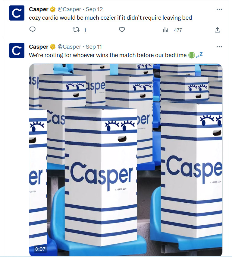
Task: Click verified badge on first tweet
Action: point(53,9)
